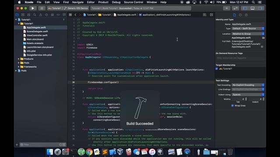Open the Debug menu
280x157 pixels.
(116, 2)
